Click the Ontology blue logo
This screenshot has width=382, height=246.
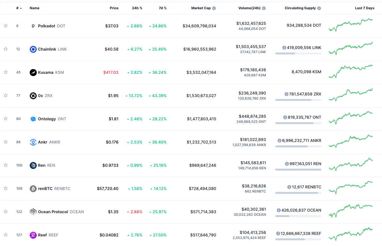pyautogui.click(x=33, y=119)
